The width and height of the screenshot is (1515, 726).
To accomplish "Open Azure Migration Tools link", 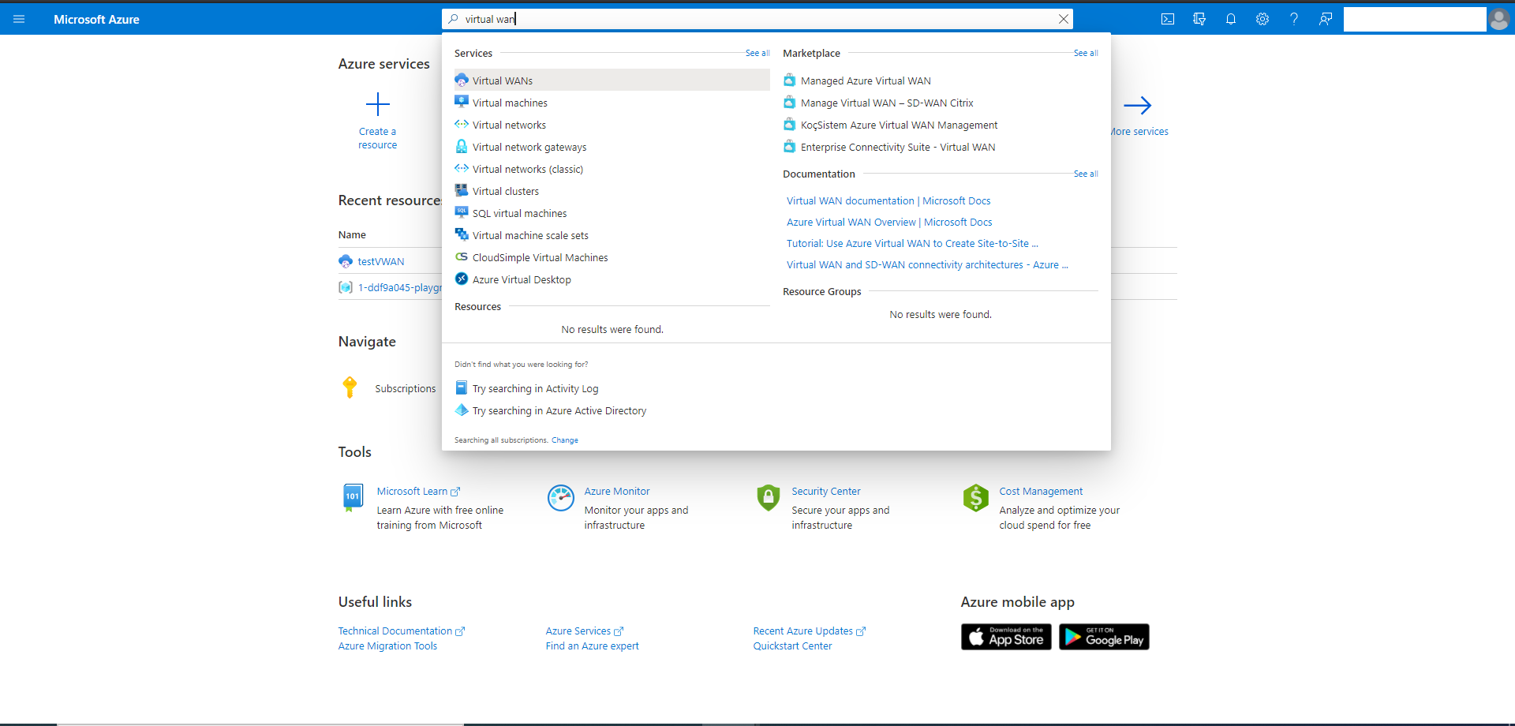I will (387, 646).
